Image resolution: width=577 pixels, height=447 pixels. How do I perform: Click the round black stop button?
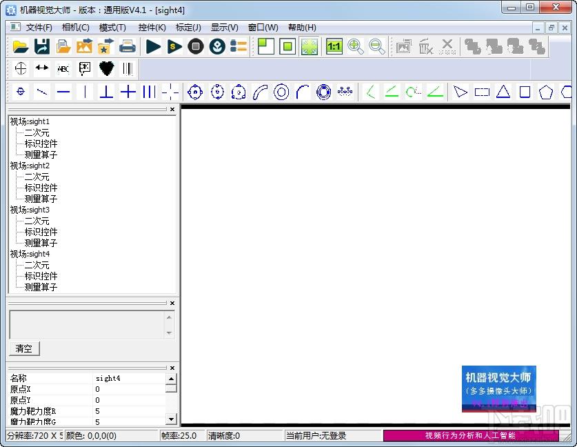point(196,47)
